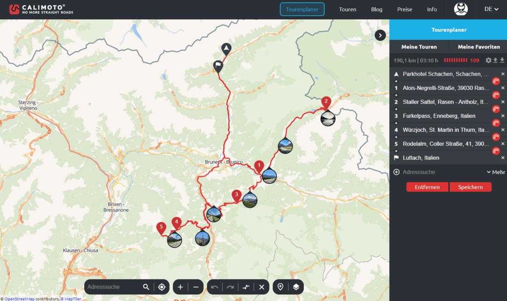Reverse the route direction
Screen dimensions: 507x301
pyautogui.click(x=246, y=287)
